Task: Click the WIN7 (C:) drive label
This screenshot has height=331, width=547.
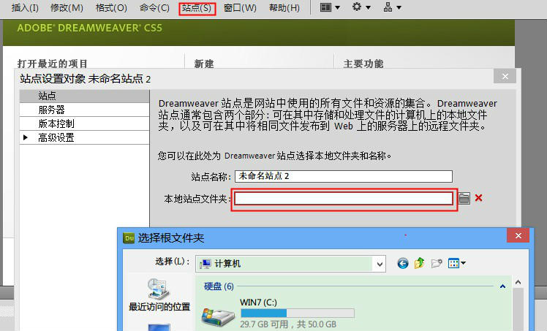Action: (258, 302)
